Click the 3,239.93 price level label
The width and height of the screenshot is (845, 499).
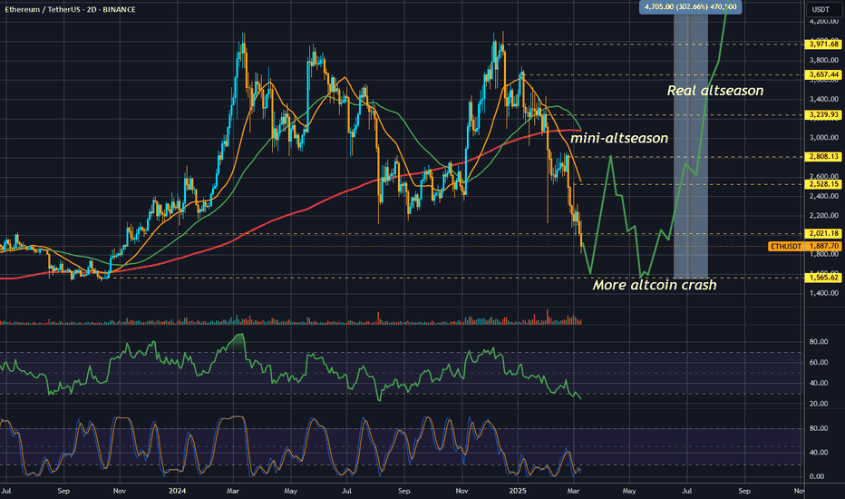823,115
